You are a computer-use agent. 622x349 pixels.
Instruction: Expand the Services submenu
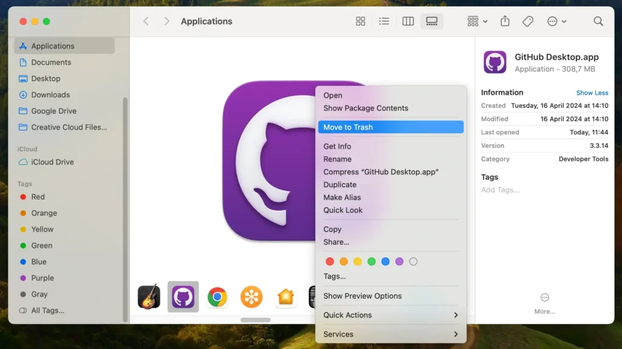391,334
